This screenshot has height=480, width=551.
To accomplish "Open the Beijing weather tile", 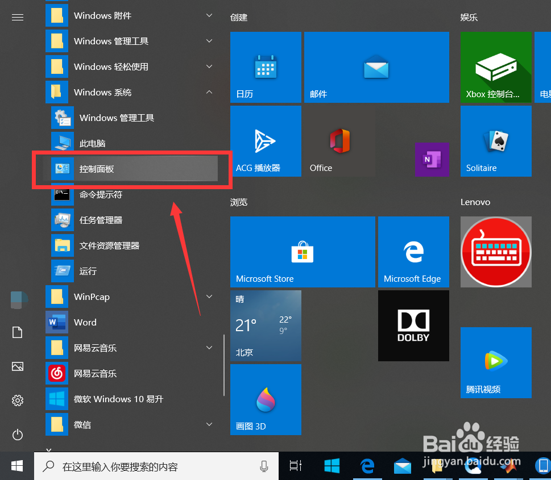I will pyautogui.click(x=266, y=325).
